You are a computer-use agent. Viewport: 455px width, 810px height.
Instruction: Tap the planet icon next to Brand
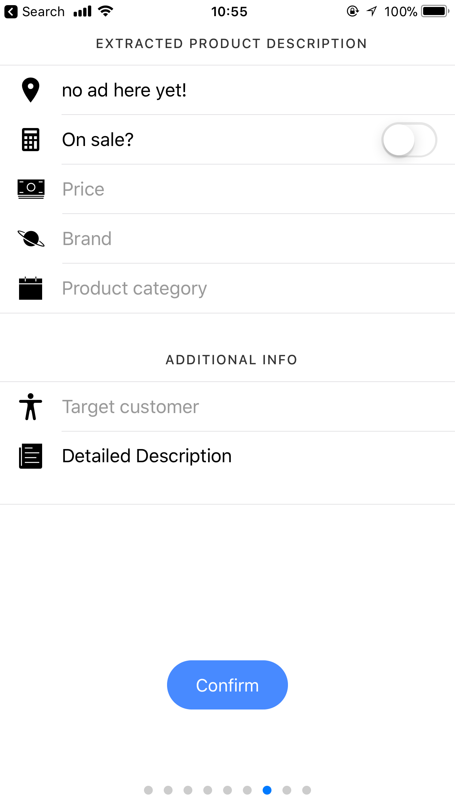pyautogui.click(x=31, y=238)
